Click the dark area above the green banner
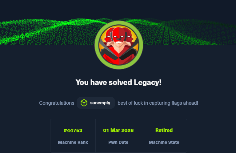Image resolution: width=236 pixels, height=153 pixels. (x=118, y=8)
